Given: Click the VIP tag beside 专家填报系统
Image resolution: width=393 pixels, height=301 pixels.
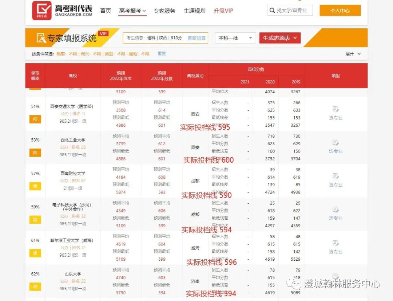Looking at the screenshot, I should (103, 34).
